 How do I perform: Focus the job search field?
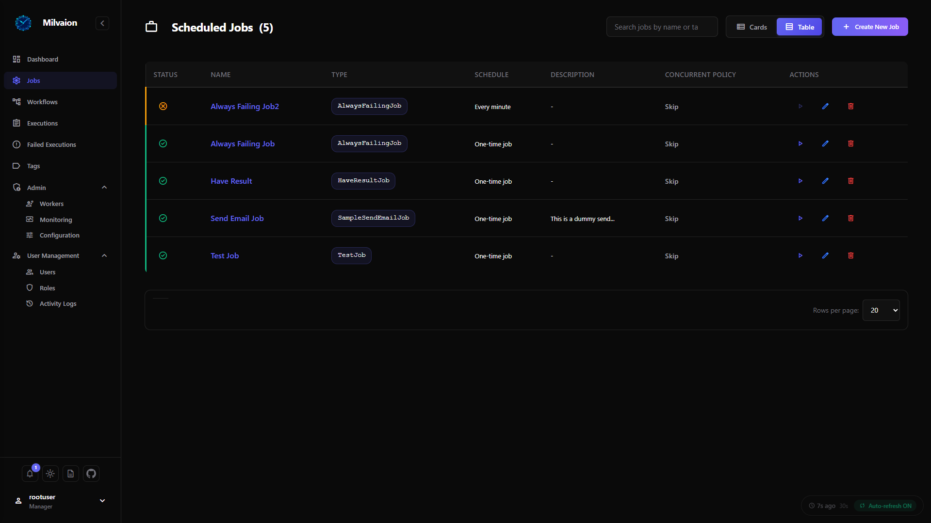[x=662, y=27]
